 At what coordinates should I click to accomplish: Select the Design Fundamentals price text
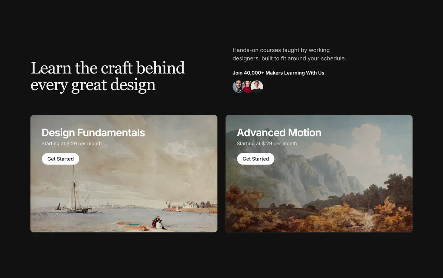click(72, 143)
